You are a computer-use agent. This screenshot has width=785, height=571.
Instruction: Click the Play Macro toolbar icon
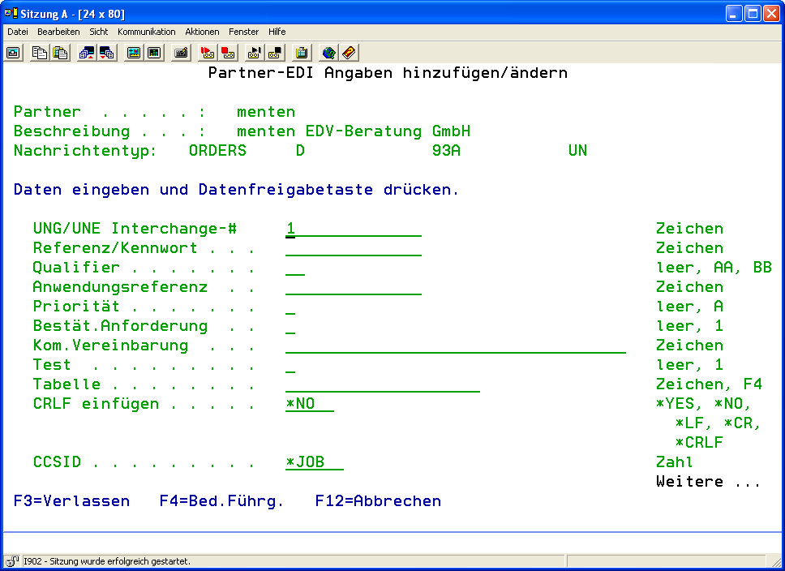coord(255,53)
